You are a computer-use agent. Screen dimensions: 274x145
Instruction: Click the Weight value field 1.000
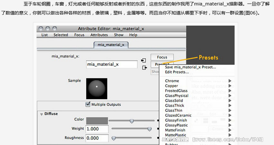[x=97, y=129]
